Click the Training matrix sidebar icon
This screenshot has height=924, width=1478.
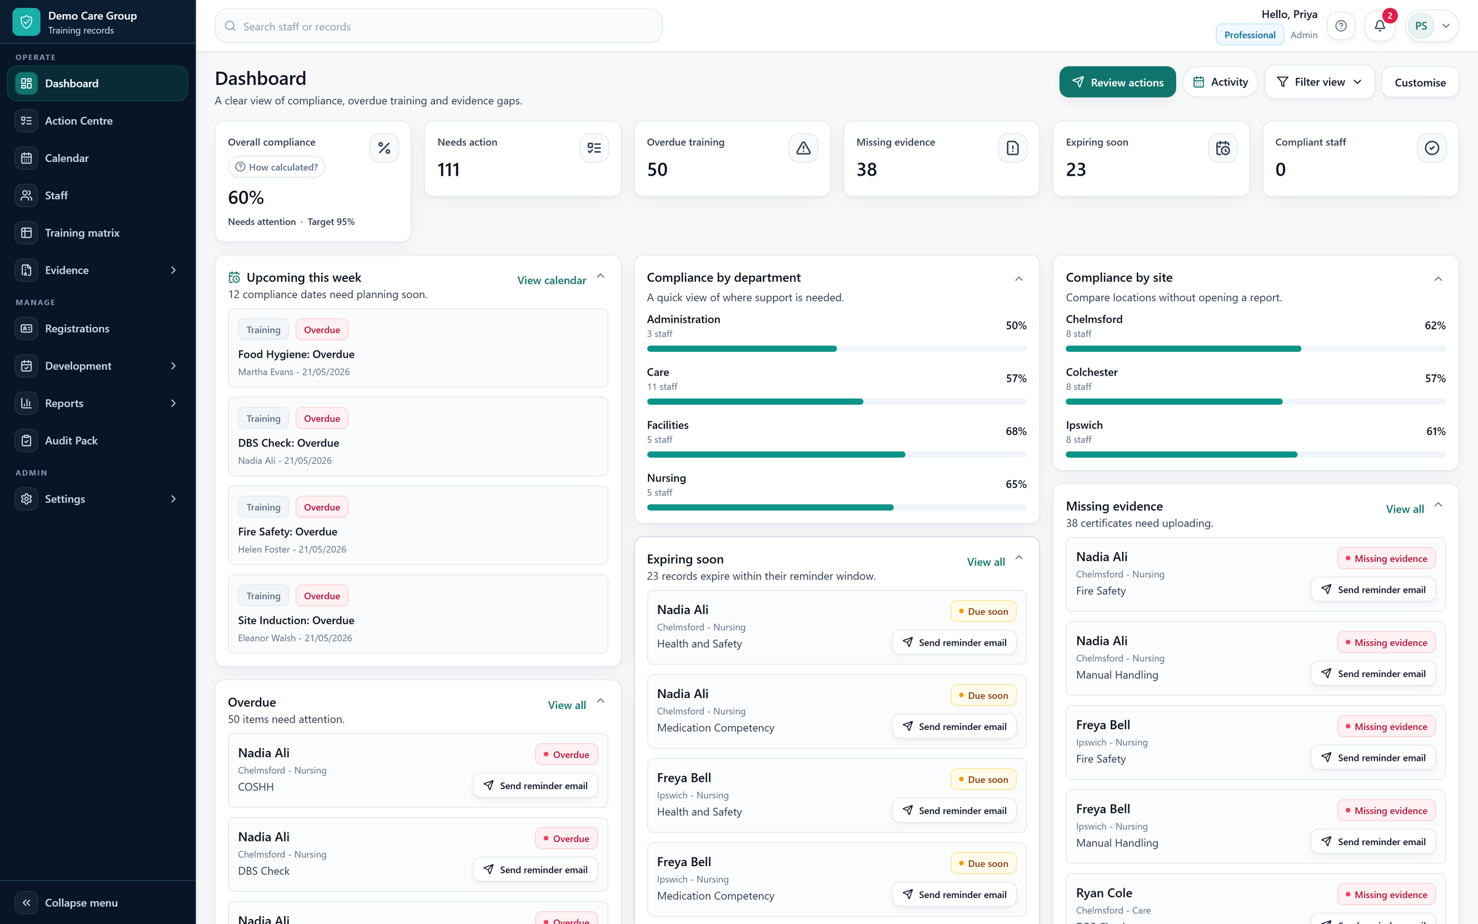(x=26, y=233)
